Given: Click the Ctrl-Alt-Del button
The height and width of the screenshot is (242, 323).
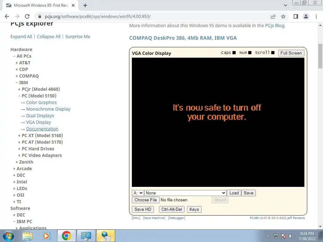Looking at the screenshot, I should pos(172,210).
